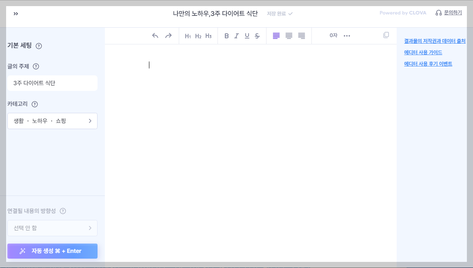Screen dimensions: 473x268
Task: Apply italic formatting to text
Action: point(237,36)
